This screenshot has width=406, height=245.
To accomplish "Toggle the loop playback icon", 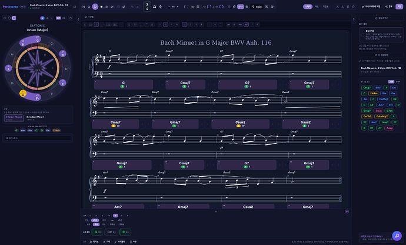I will click(124, 6).
